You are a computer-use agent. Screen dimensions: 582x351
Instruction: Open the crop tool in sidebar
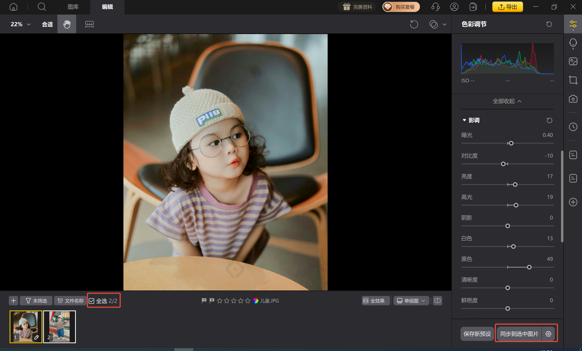coord(573,80)
